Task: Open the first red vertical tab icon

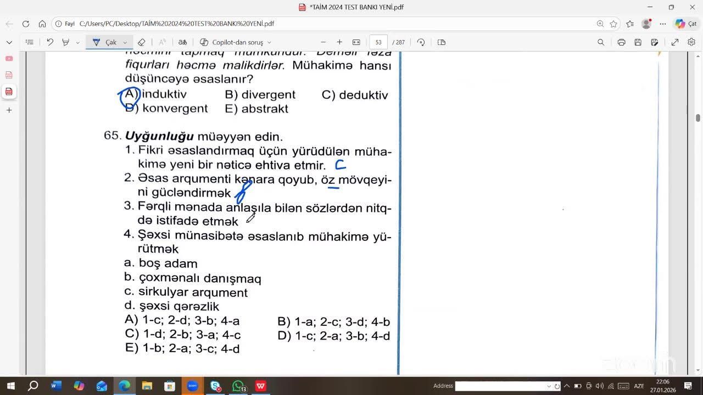Action: click(9, 58)
